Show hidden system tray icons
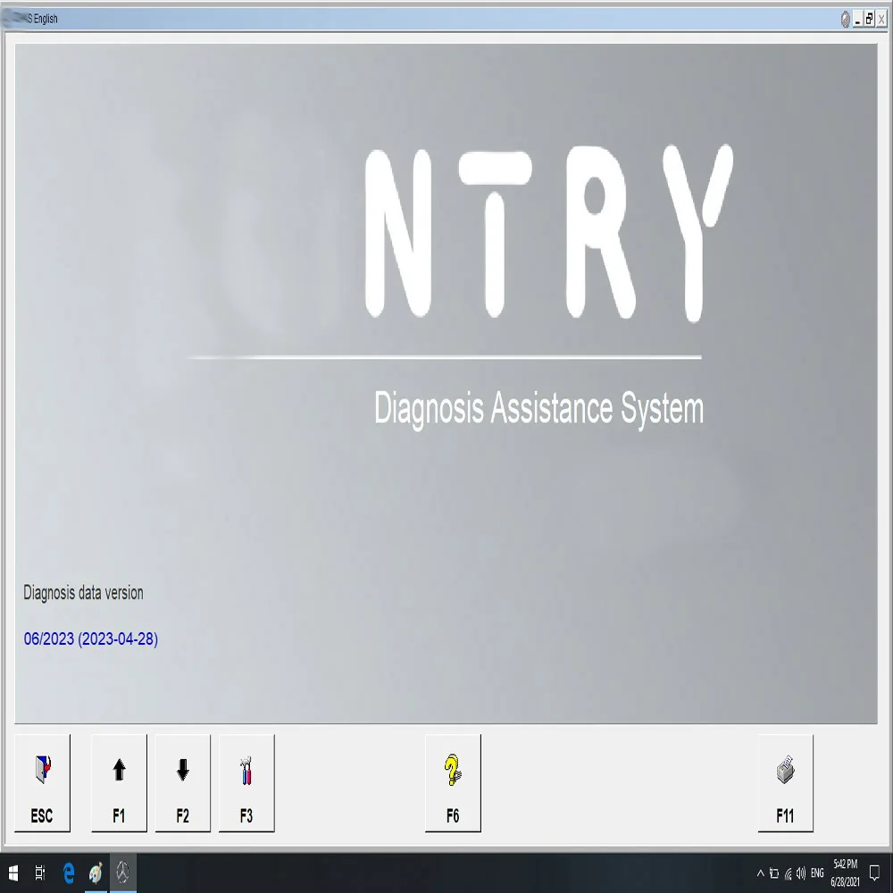893x893 pixels. click(x=760, y=873)
